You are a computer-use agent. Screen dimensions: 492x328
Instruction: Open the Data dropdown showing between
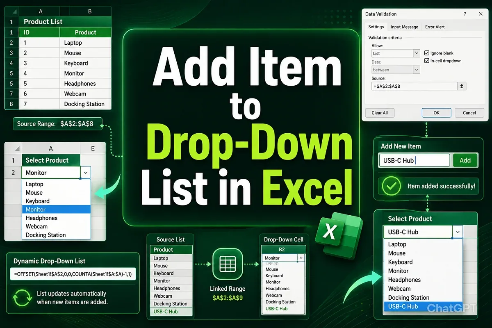click(x=395, y=70)
